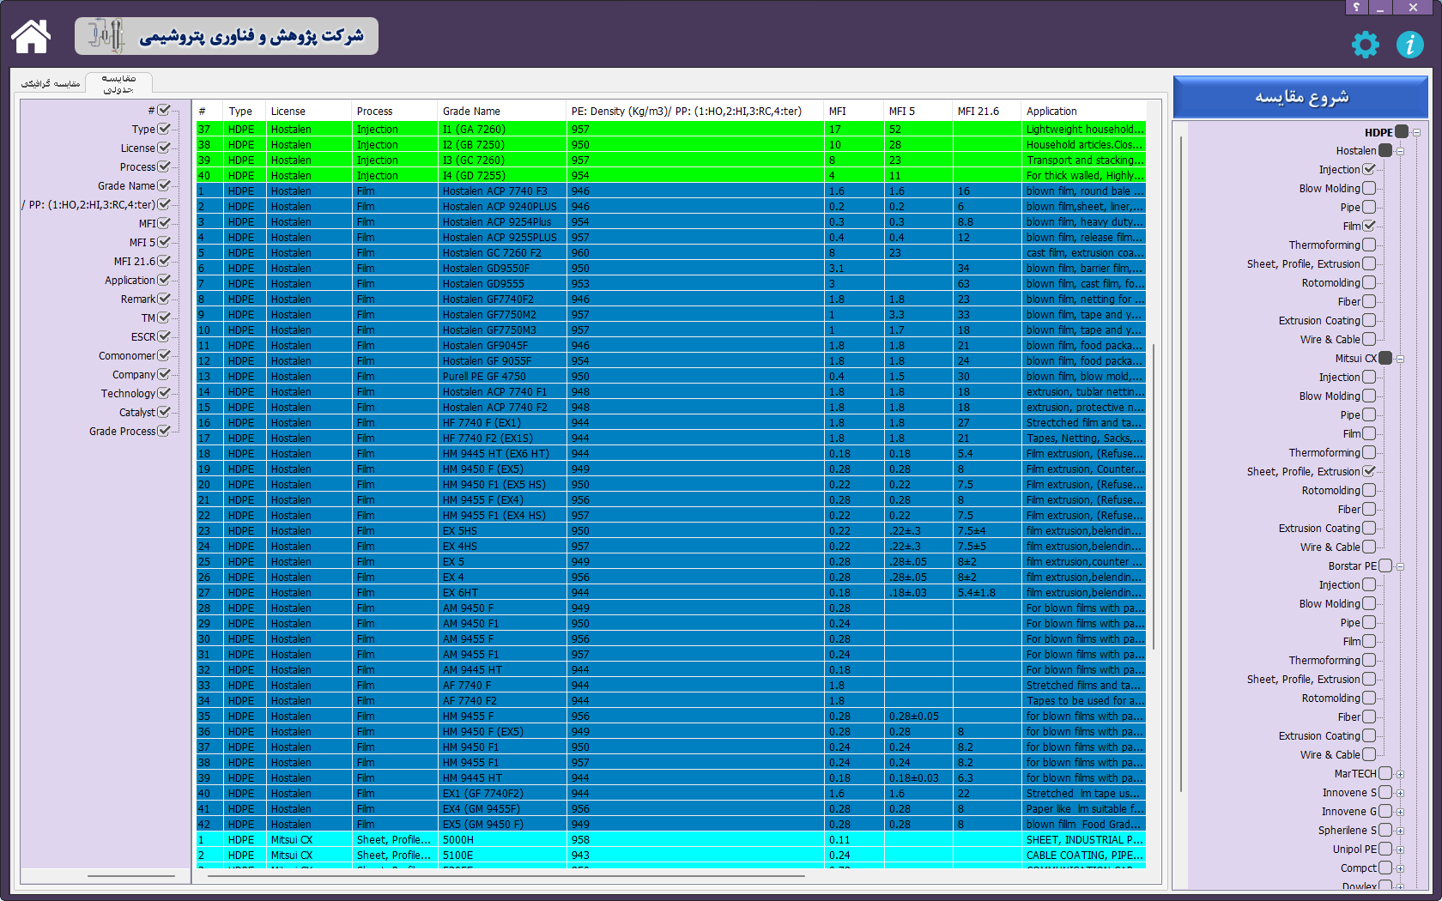Click the help question mark window button
Image resolution: width=1442 pixels, height=901 pixels.
click(1356, 7)
